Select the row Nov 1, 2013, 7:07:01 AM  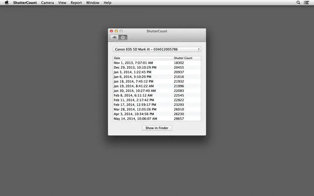[x=157, y=63]
